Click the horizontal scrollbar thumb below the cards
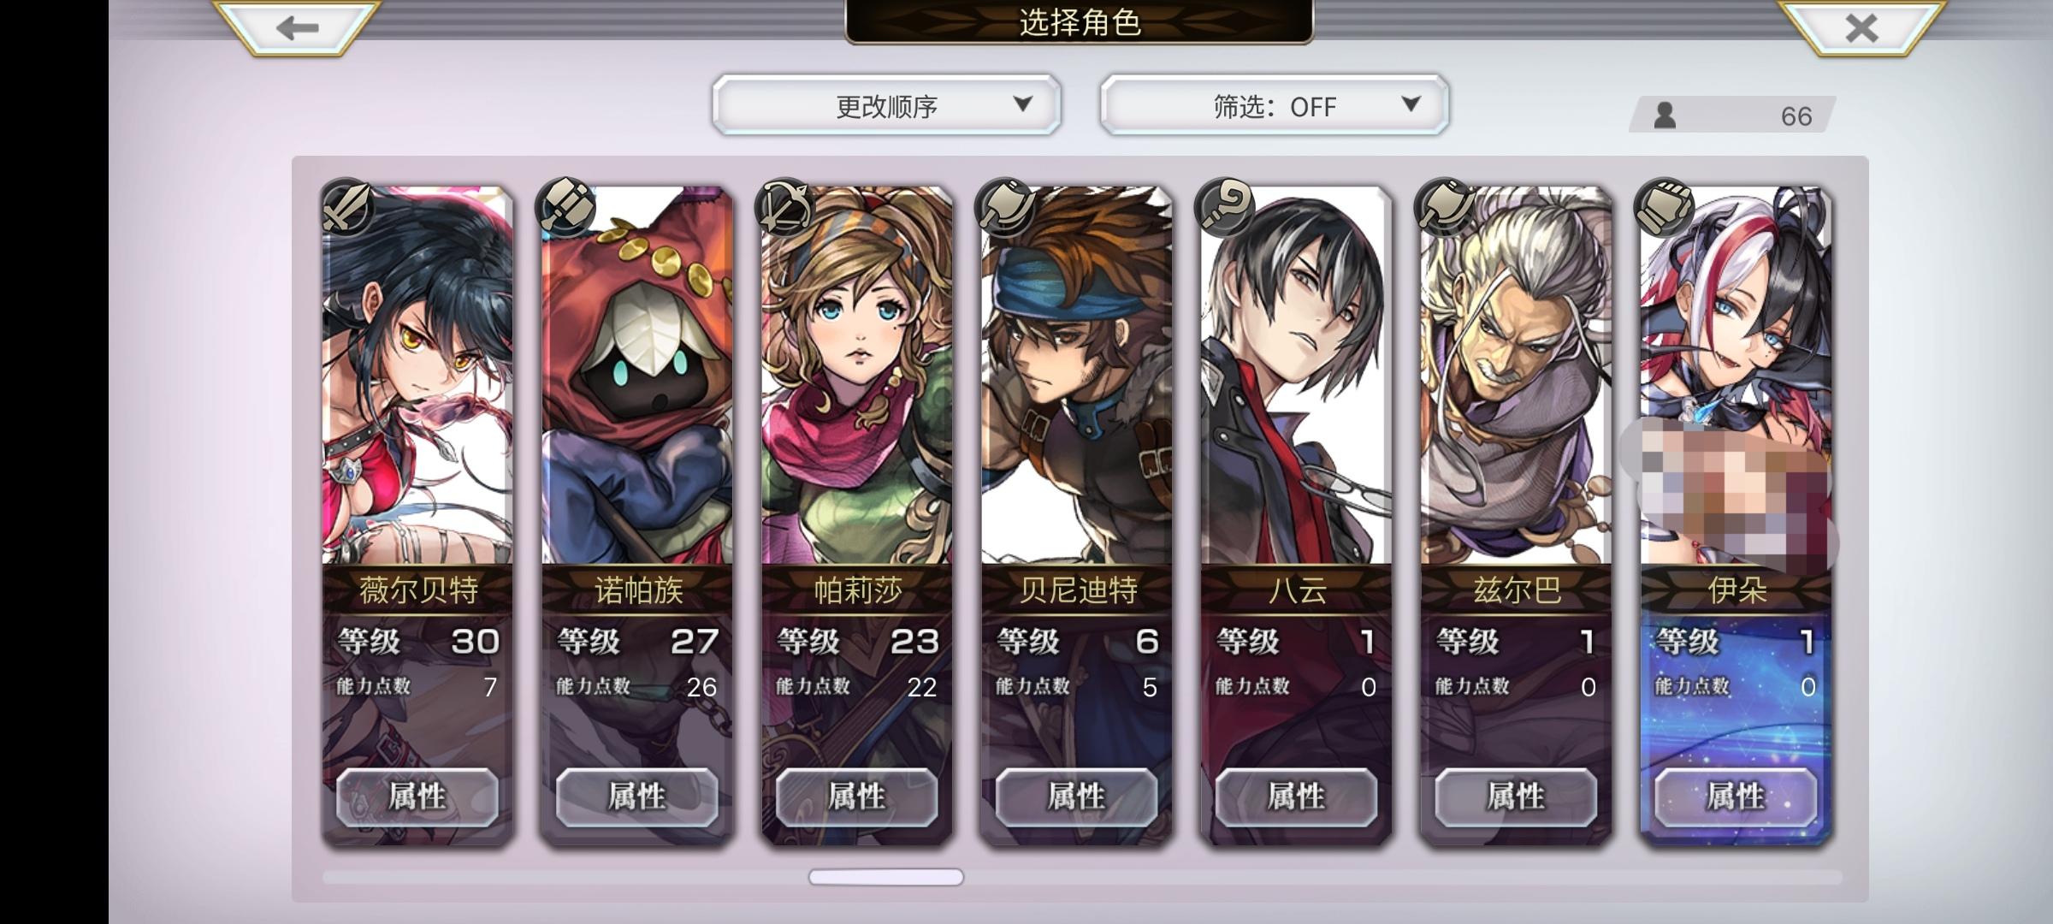This screenshot has width=2053, height=924. (x=886, y=877)
